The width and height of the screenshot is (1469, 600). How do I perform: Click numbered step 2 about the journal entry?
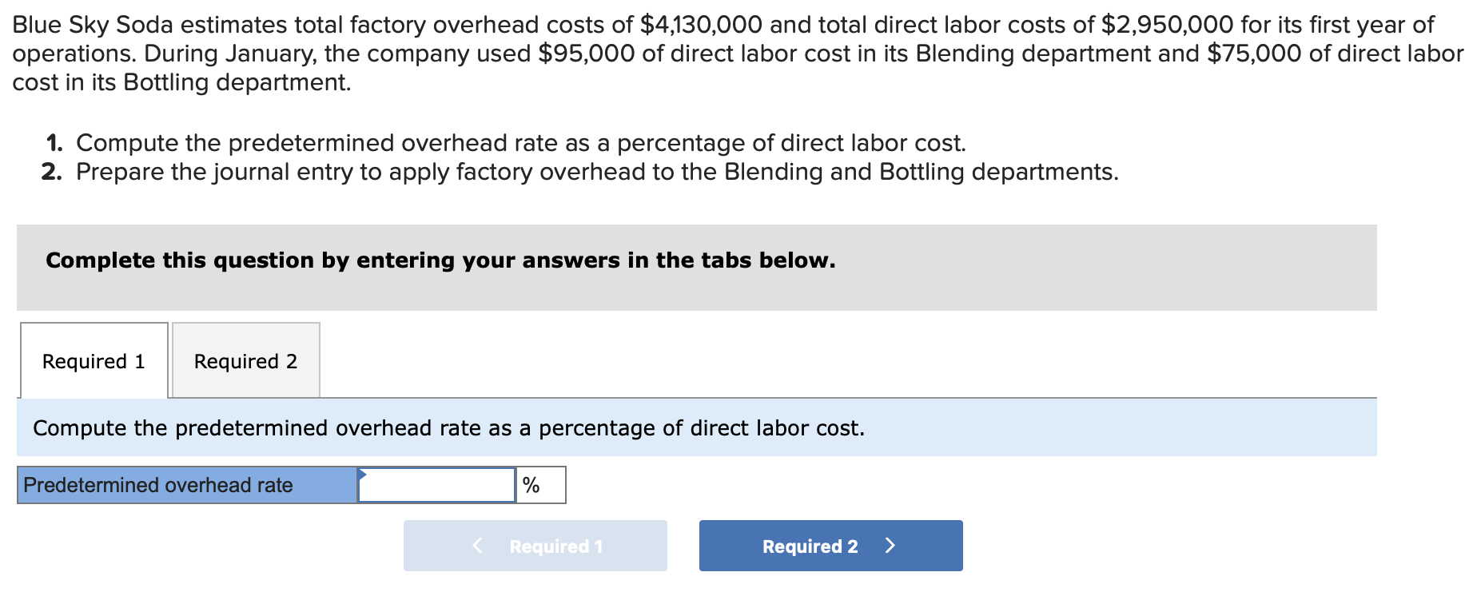coord(596,172)
